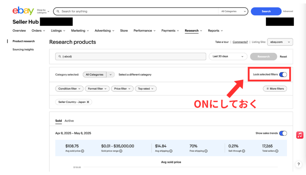Show info for Avg sold price
Screen dimensions: 306x175
coord(82,151)
